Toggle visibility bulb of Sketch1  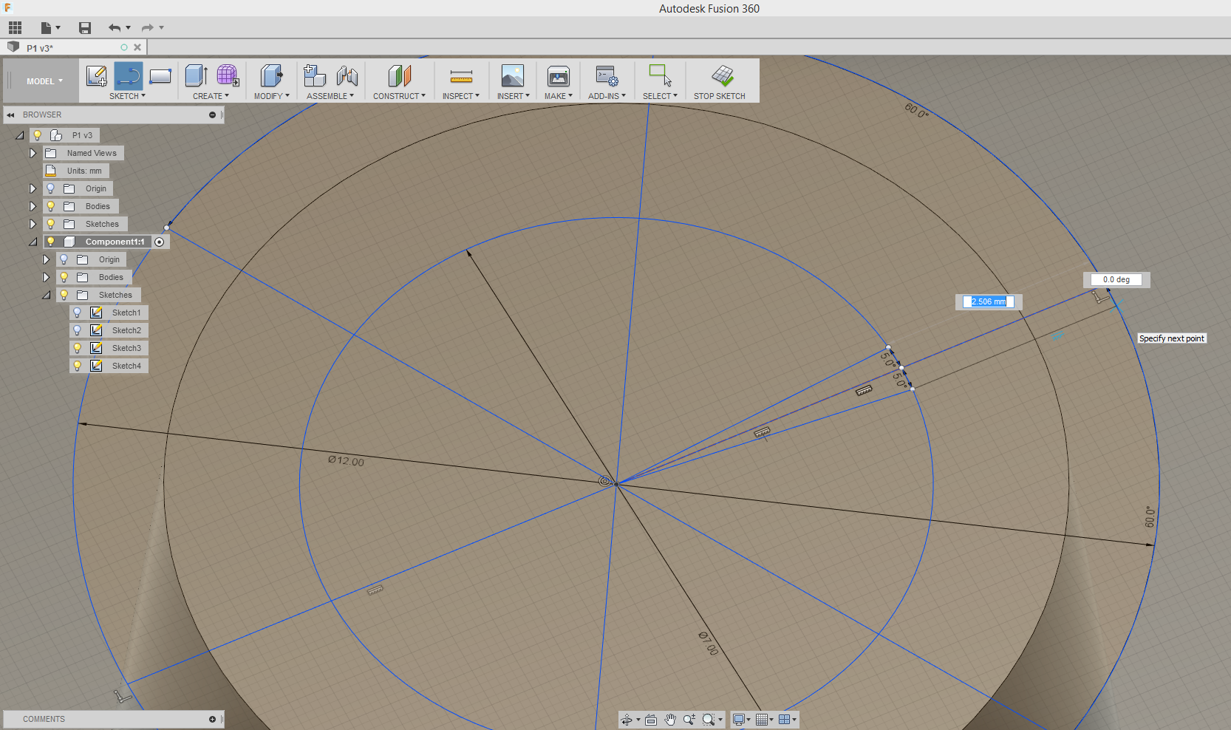tap(77, 313)
